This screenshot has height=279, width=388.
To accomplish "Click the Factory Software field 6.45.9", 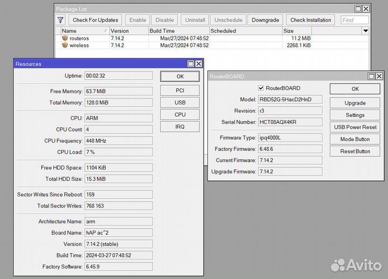I will coord(119,267).
